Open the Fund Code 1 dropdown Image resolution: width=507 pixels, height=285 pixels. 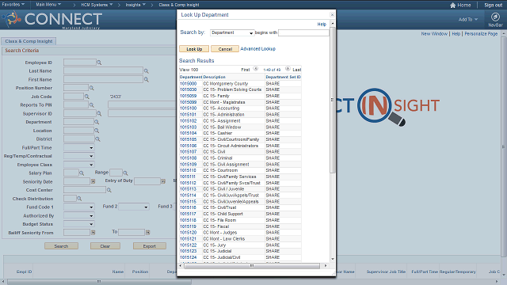(x=79, y=207)
